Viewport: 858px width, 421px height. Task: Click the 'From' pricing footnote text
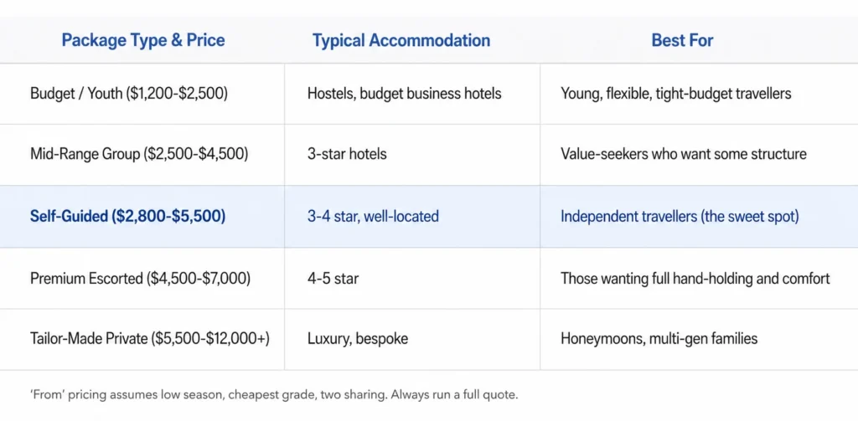click(x=274, y=395)
